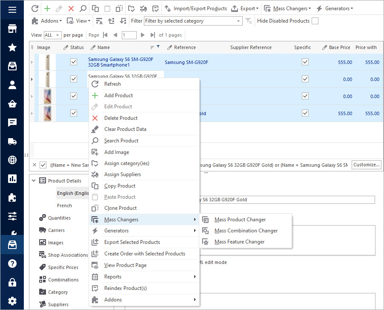Viewport: 384px width, 310px height.
Task: Click the magnifier search toolbar icon
Action: coord(83,9)
